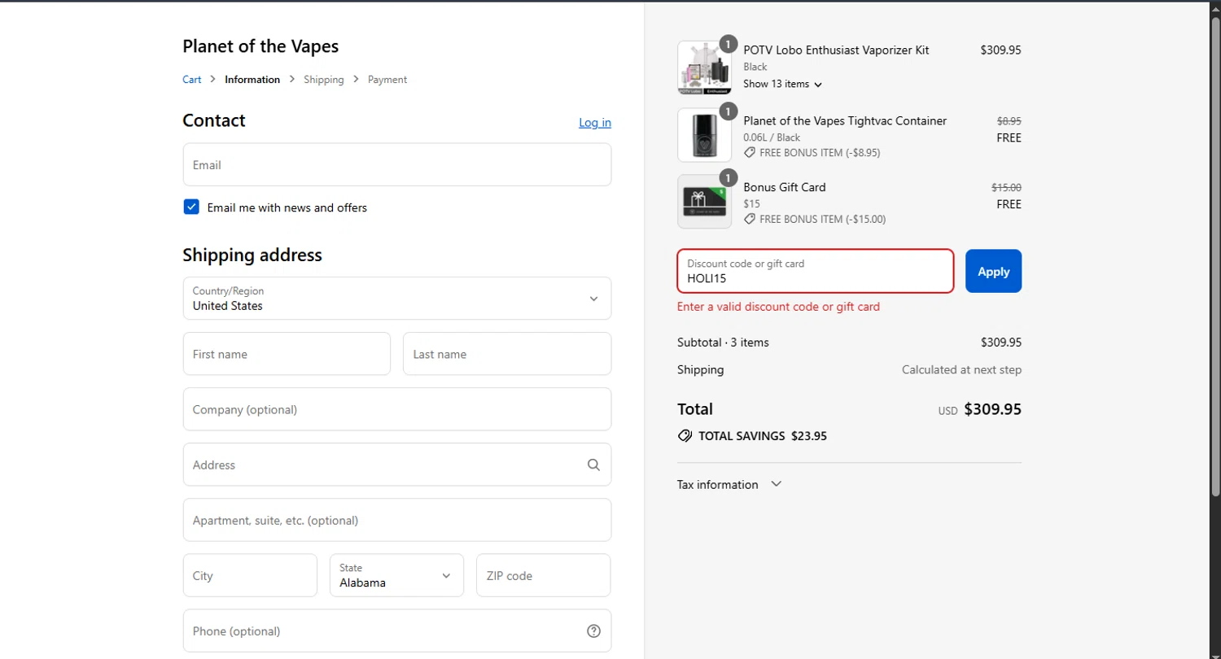Click the Log in link

pyautogui.click(x=595, y=122)
